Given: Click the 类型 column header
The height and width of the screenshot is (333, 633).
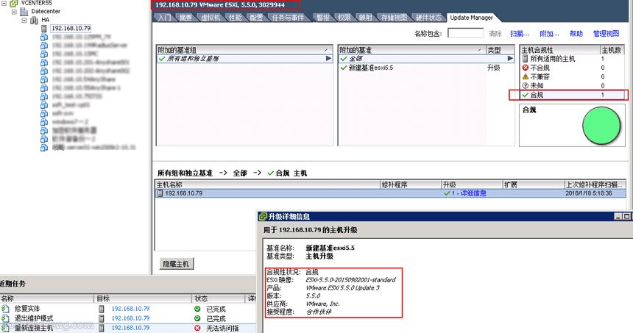Looking at the screenshot, I should point(500,50).
